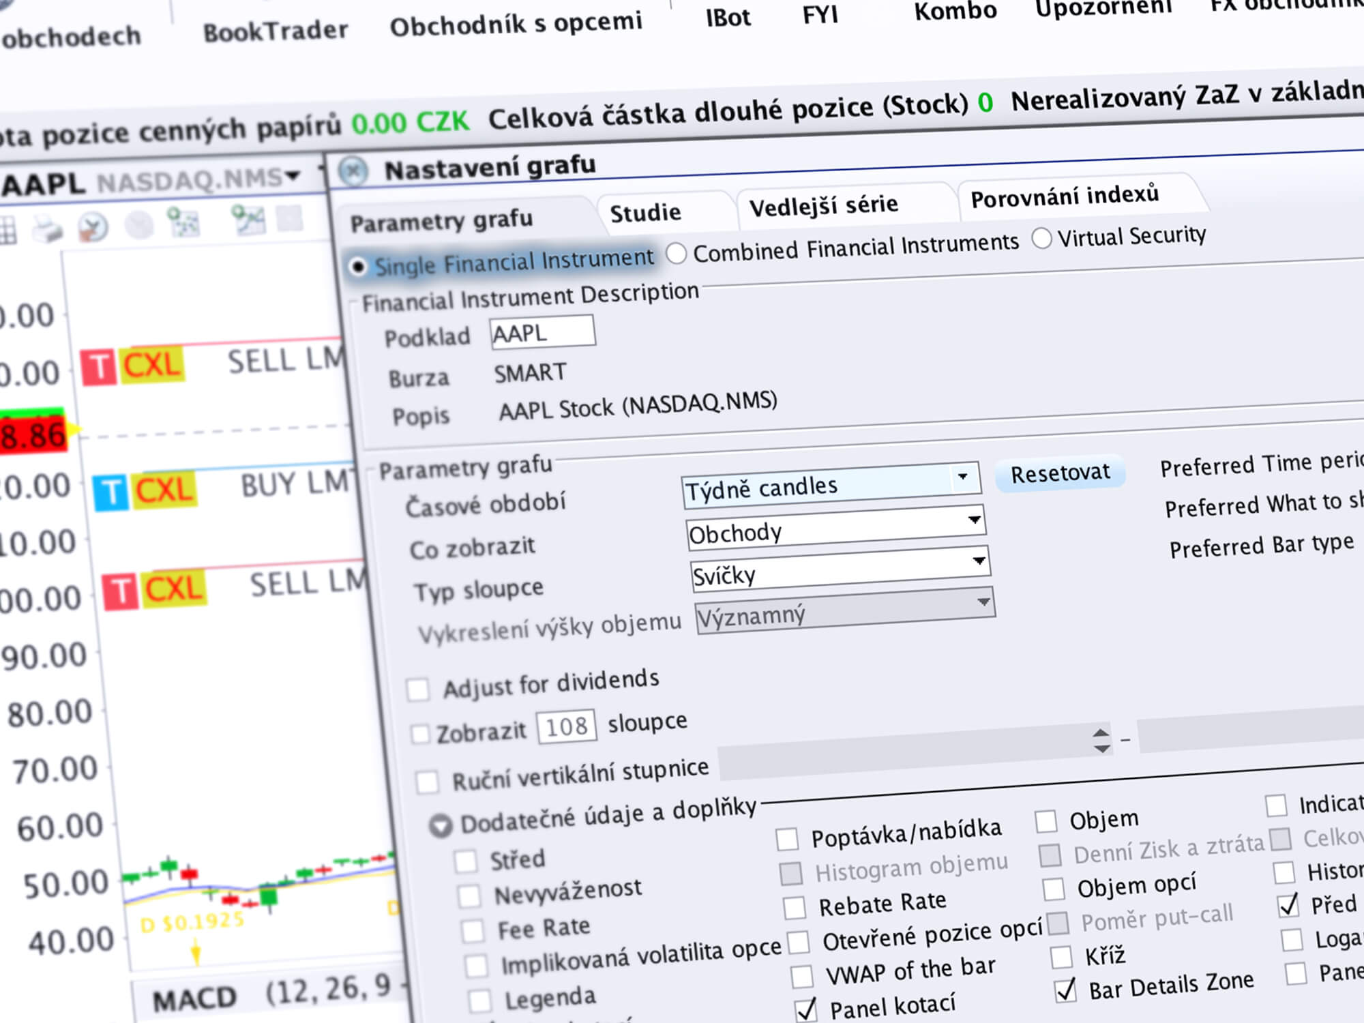Viewport: 1364px width, 1023px height.
Task: Cancel the BUY LM order with CXL
Action: click(x=165, y=490)
